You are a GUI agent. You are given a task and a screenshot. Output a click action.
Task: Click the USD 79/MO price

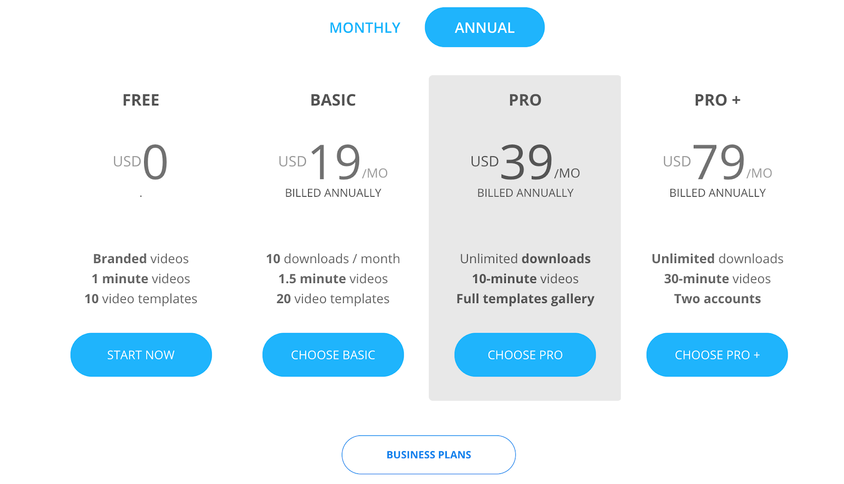(717, 162)
